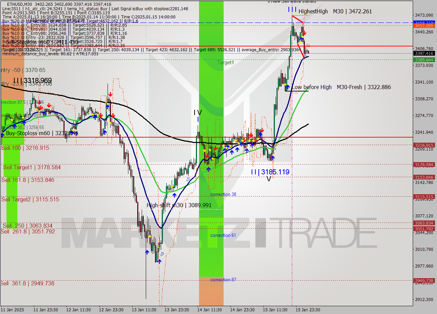The height and width of the screenshot is (314, 437).
Task: Click the 'correction 61' label
Action: (223, 235)
